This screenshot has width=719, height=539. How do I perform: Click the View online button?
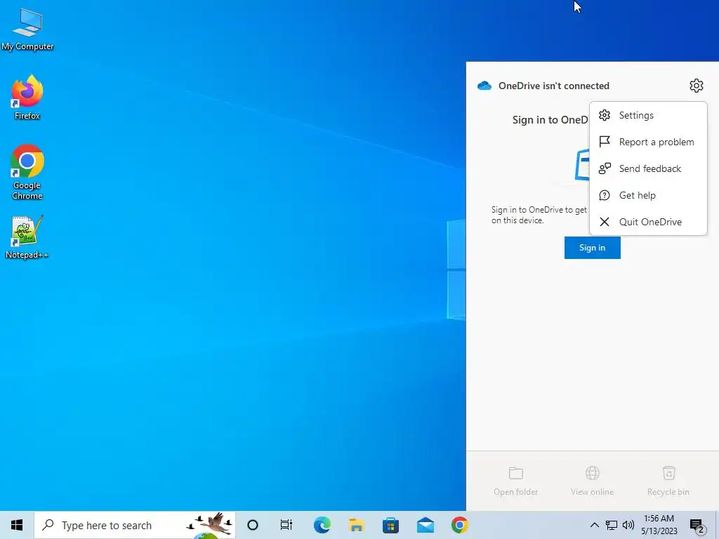tap(592, 481)
